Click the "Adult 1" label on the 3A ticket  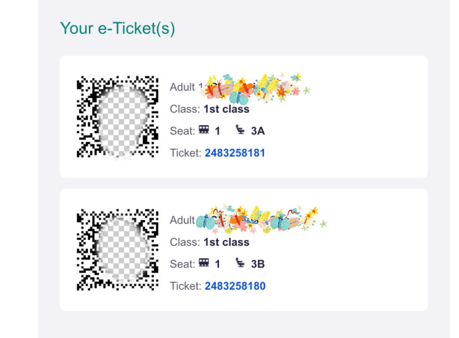coord(182,87)
